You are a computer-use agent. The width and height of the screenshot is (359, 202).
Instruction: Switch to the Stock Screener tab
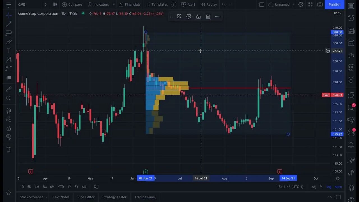(x=31, y=197)
